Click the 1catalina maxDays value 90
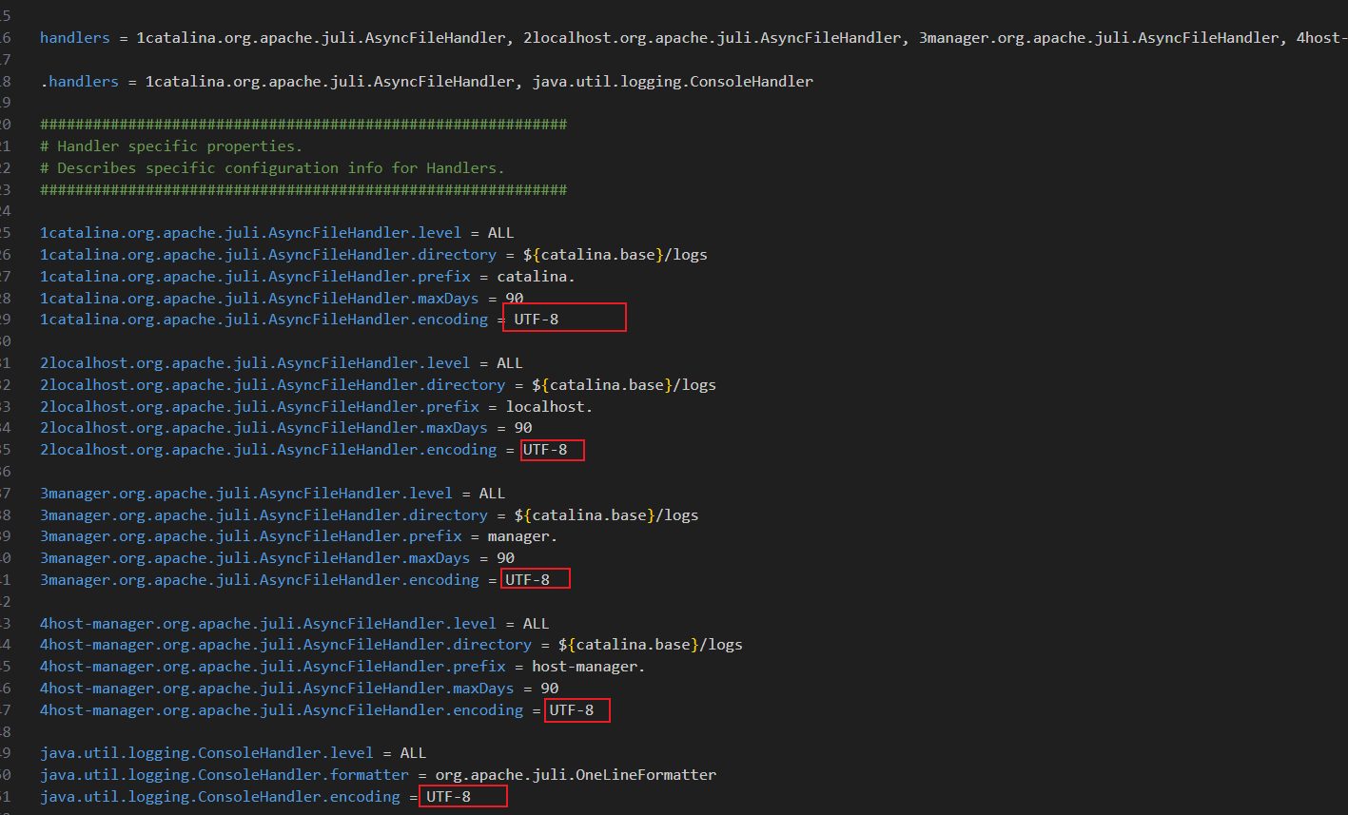Screen dimensions: 1348x815 click(515, 299)
